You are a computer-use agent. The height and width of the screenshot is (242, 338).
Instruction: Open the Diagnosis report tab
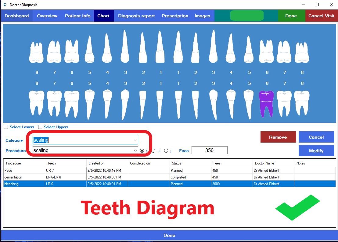(136, 16)
